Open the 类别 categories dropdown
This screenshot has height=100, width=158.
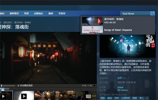[x=26, y=13]
